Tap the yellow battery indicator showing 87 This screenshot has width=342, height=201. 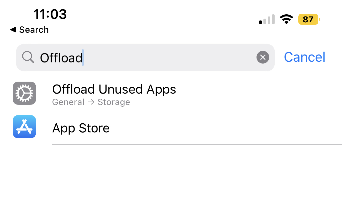pyautogui.click(x=309, y=19)
